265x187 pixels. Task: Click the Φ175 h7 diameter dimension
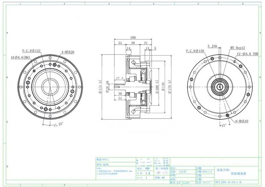(100, 86)
